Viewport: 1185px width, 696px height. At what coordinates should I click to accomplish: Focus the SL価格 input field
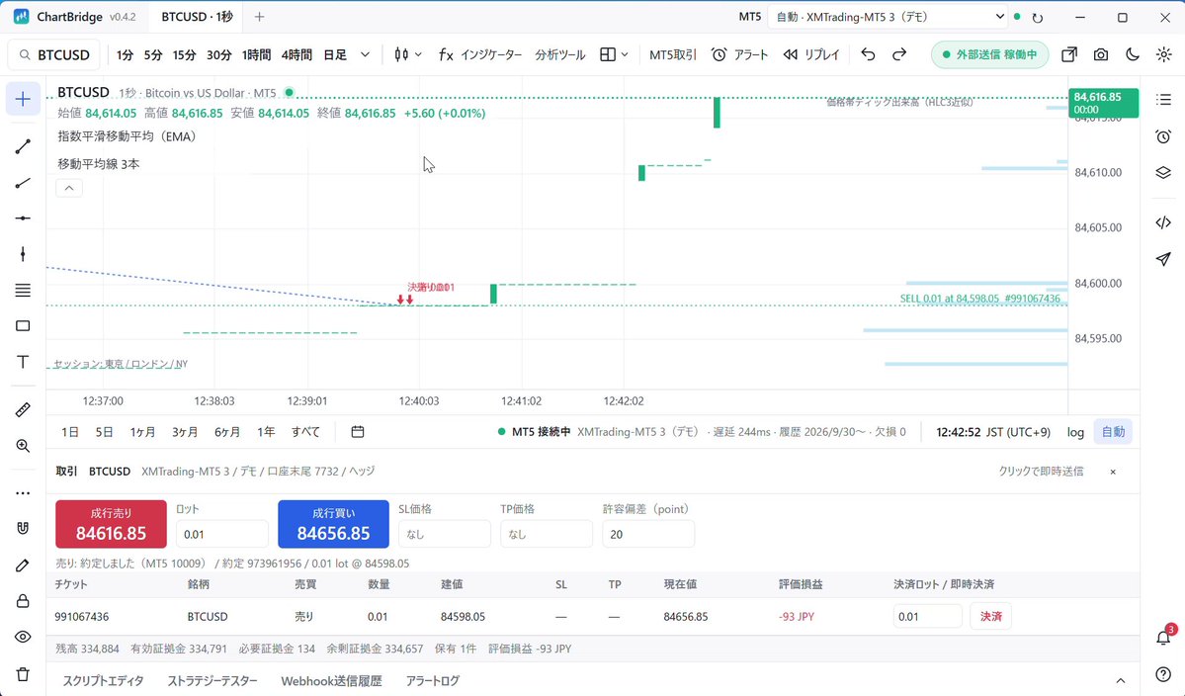(445, 534)
